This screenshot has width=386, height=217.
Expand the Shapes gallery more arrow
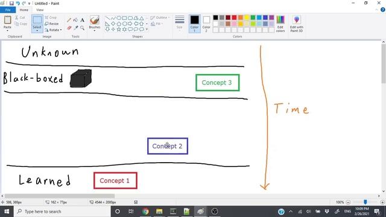click(x=147, y=30)
